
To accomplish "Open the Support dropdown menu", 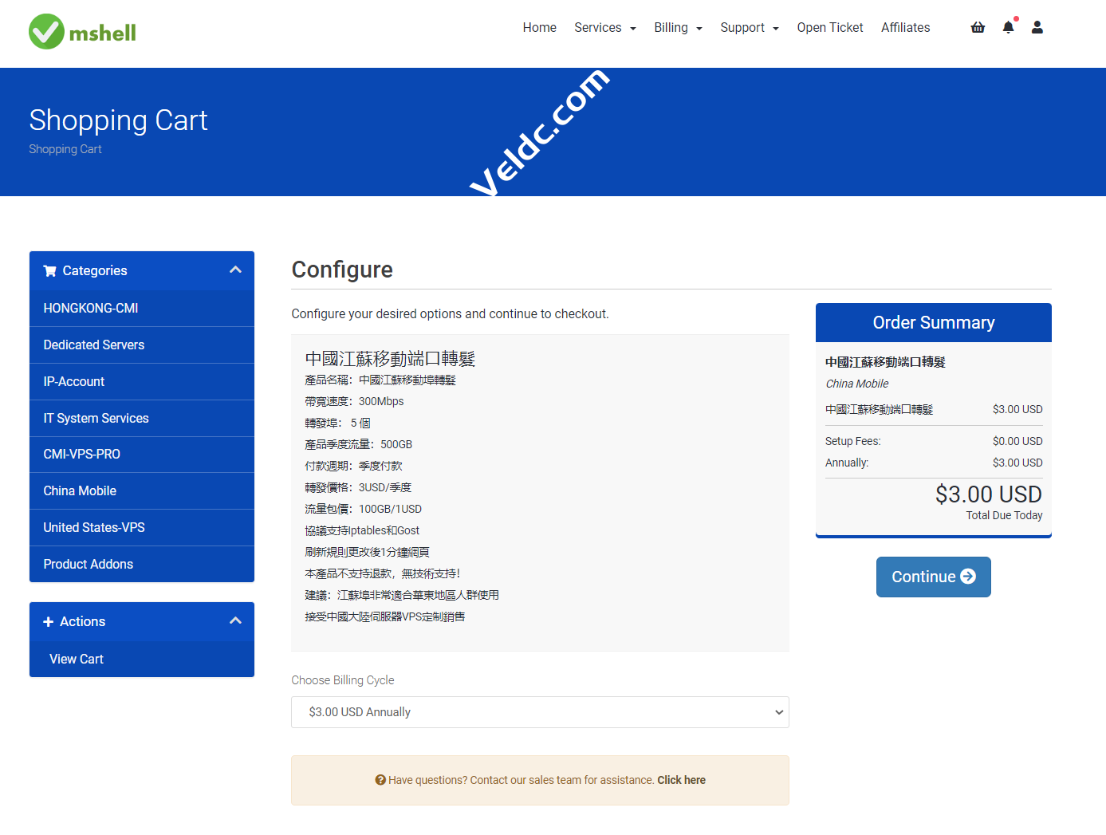I will 749,28.
